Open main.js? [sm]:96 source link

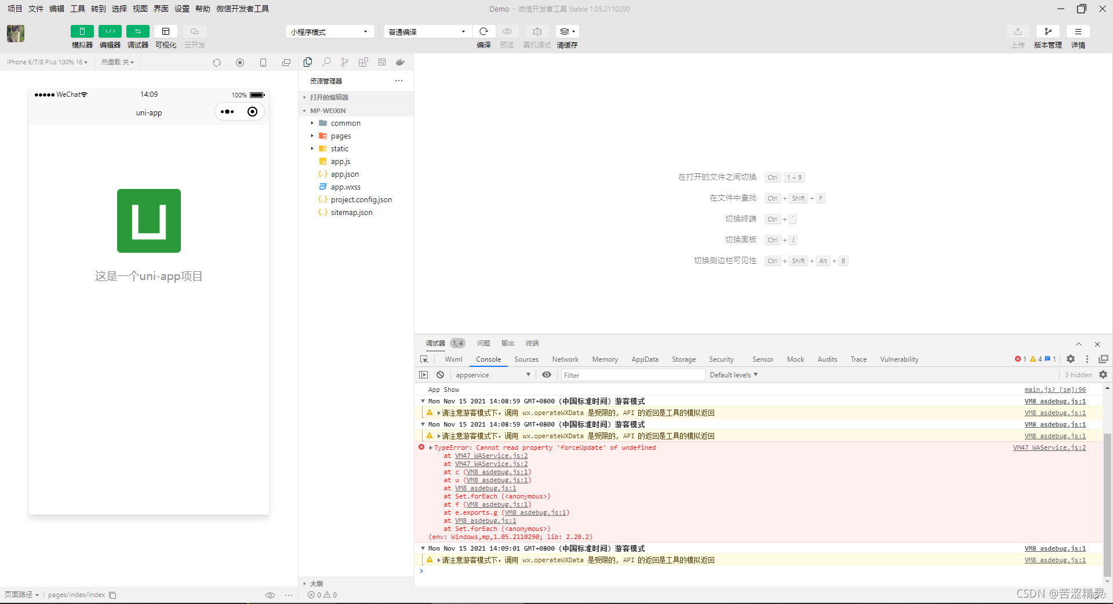[1055, 390]
